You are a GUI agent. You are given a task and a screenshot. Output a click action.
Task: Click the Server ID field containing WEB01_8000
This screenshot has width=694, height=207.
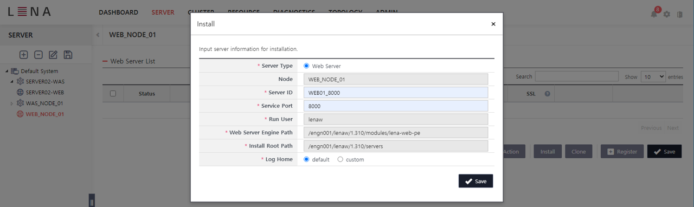point(396,93)
